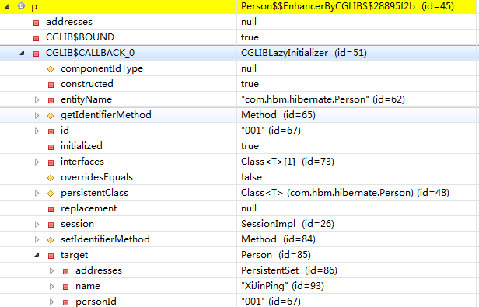Expand the entityName field
Screen dimensions: 479x307
click(x=37, y=99)
